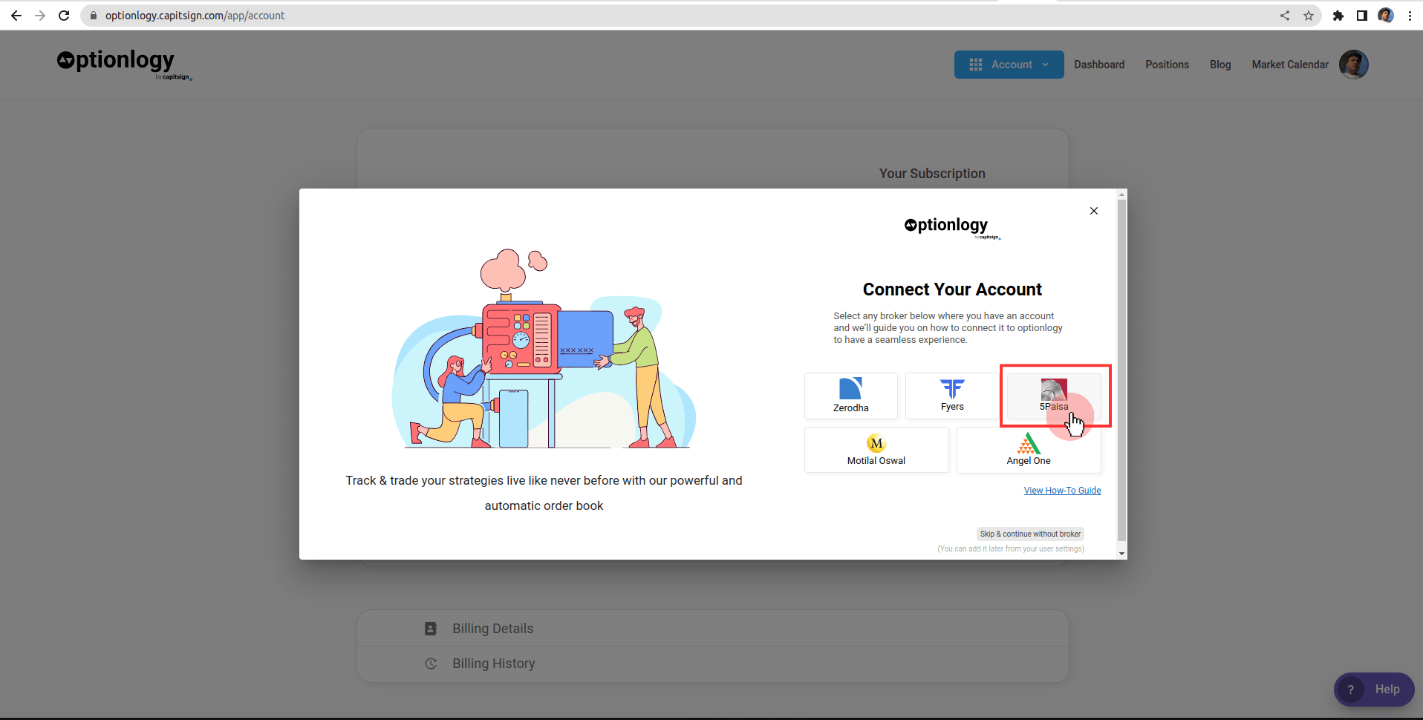1423x720 pixels.
Task: Click the dialog scrollbar down arrow
Action: tap(1121, 553)
